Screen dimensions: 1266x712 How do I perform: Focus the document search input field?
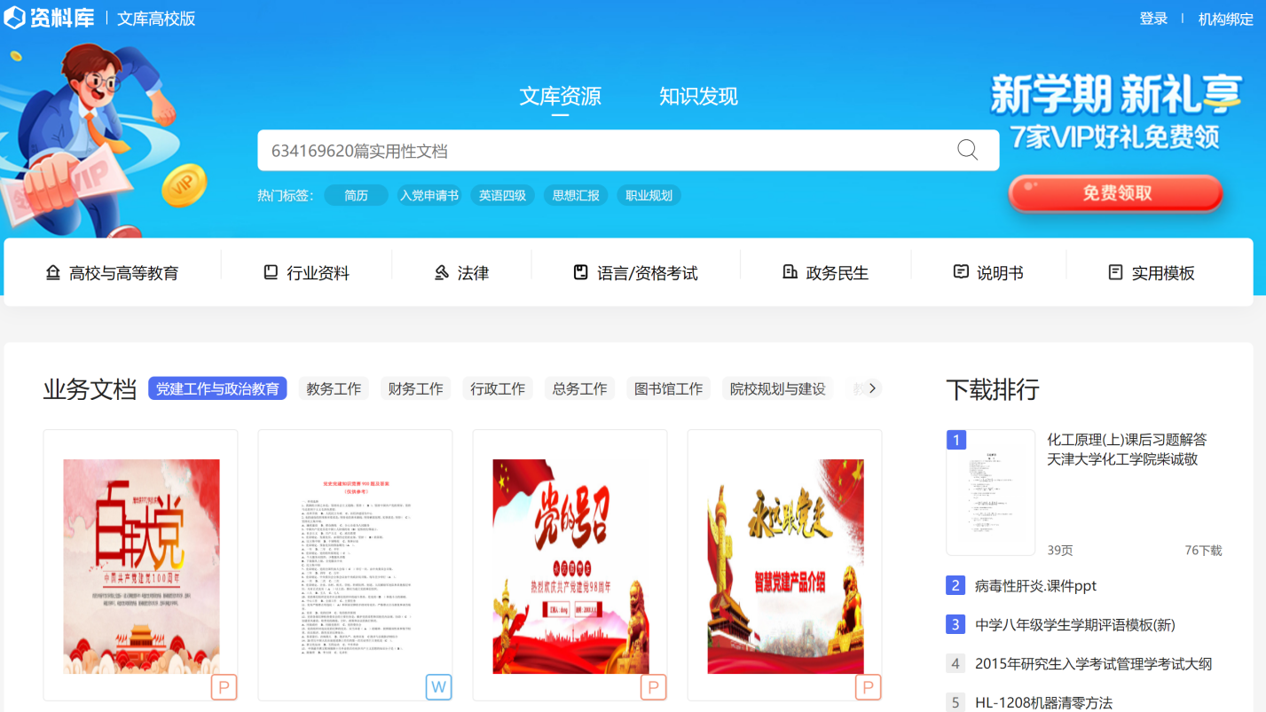[x=603, y=151]
